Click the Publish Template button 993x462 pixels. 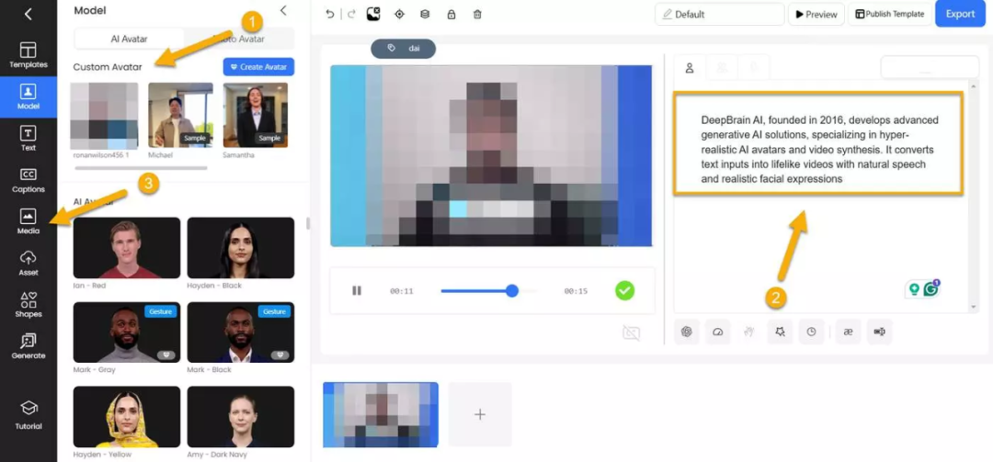[889, 14]
